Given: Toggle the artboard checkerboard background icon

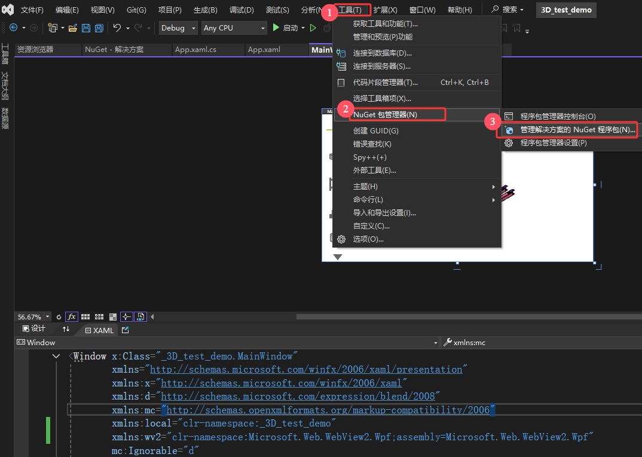Looking at the screenshot, I should [x=113, y=317].
